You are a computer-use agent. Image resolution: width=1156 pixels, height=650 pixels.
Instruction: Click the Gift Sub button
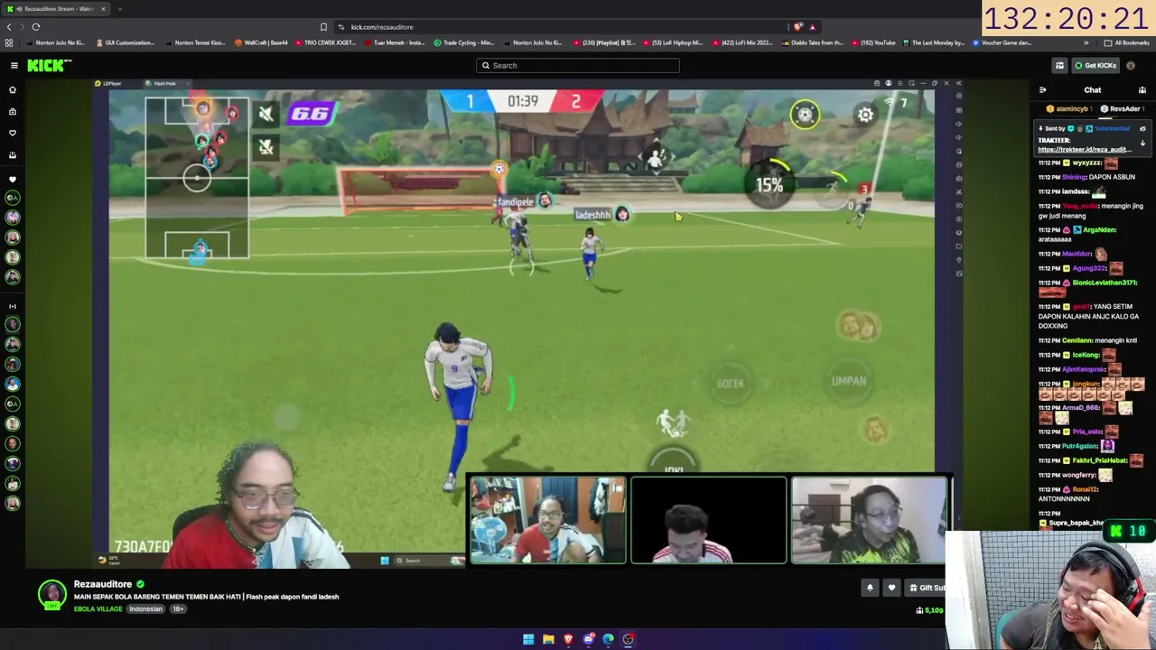pos(925,588)
